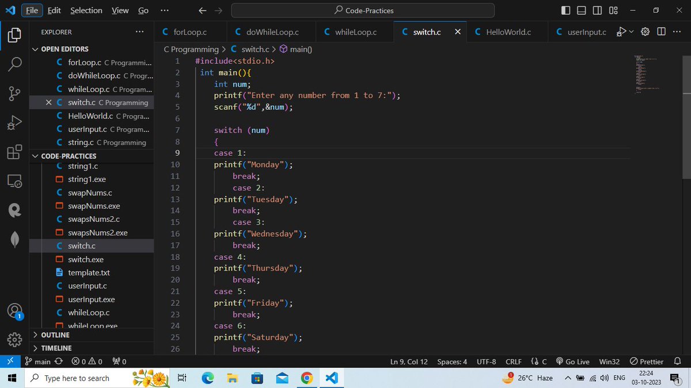Open errors and warnings status indicator
Screen dimensions: 691x388
pyautogui.click(x=87, y=362)
